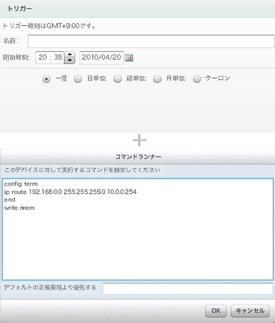Select the 日単位 daily radio button
The height and width of the screenshot is (323, 275).
pos(78,79)
